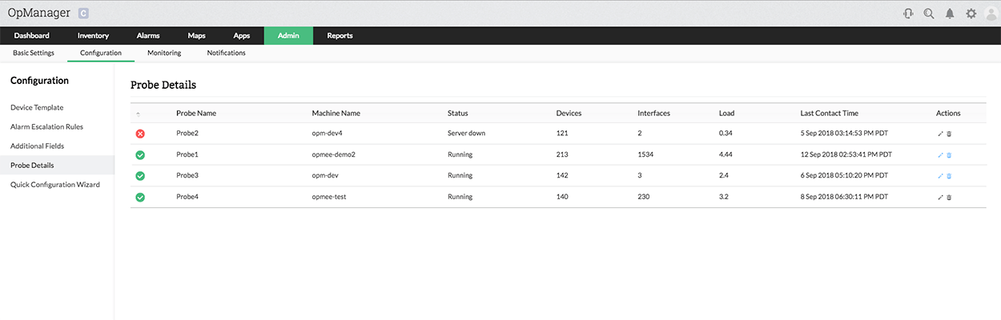Open the settings gear icon
Screen dimensions: 1001x320
tap(971, 14)
